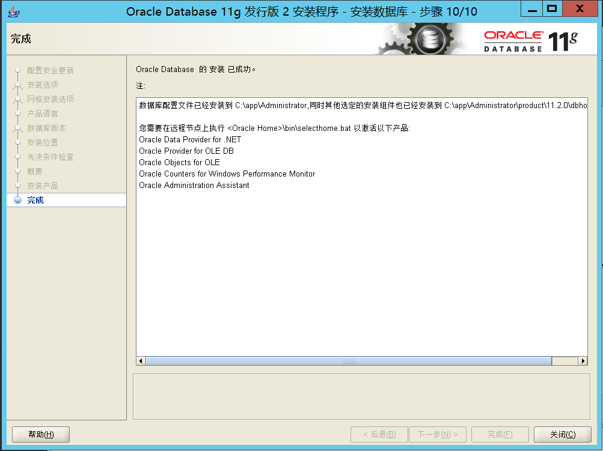This screenshot has width=603, height=451.
Task: Click the horizontal scrollbar thumb in notes box
Action: click(349, 361)
